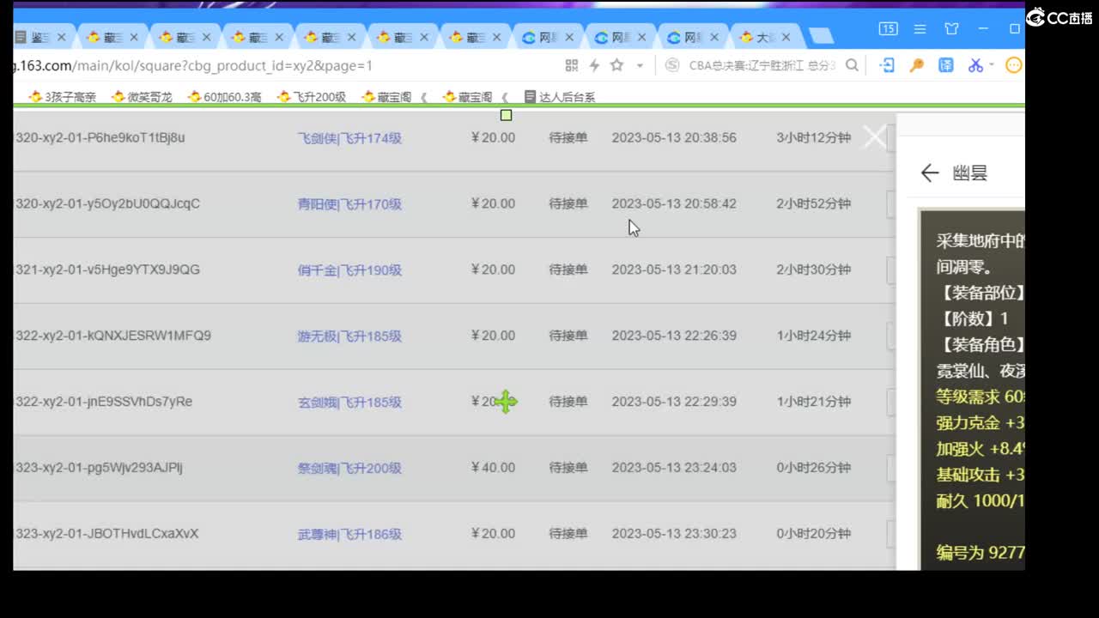Click timestamp 2023-05-13 20:38:56
The width and height of the screenshot is (1099, 618).
pyautogui.click(x=674, y=137)
